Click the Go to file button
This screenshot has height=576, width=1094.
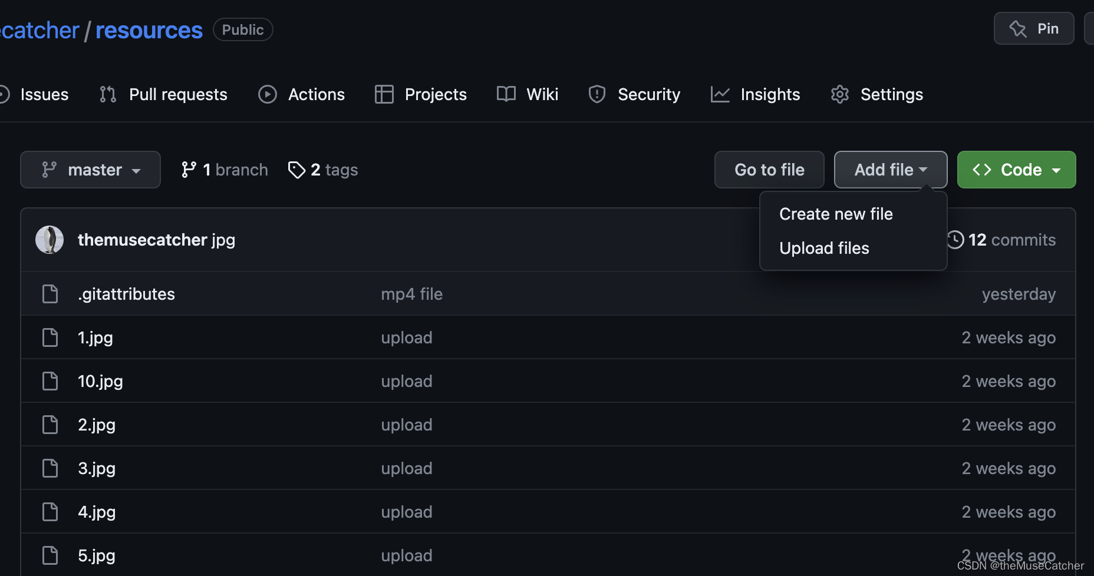point(769,170)
